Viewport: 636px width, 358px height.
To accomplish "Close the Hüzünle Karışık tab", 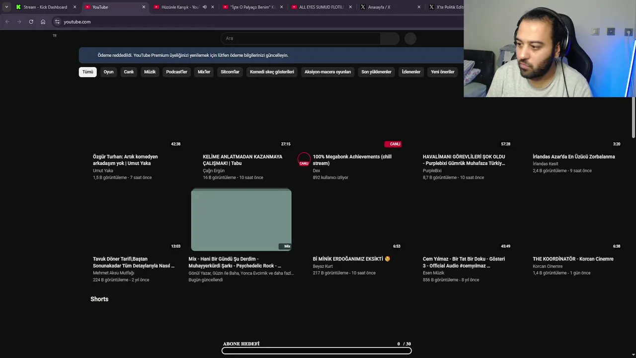I will [213, 7].
